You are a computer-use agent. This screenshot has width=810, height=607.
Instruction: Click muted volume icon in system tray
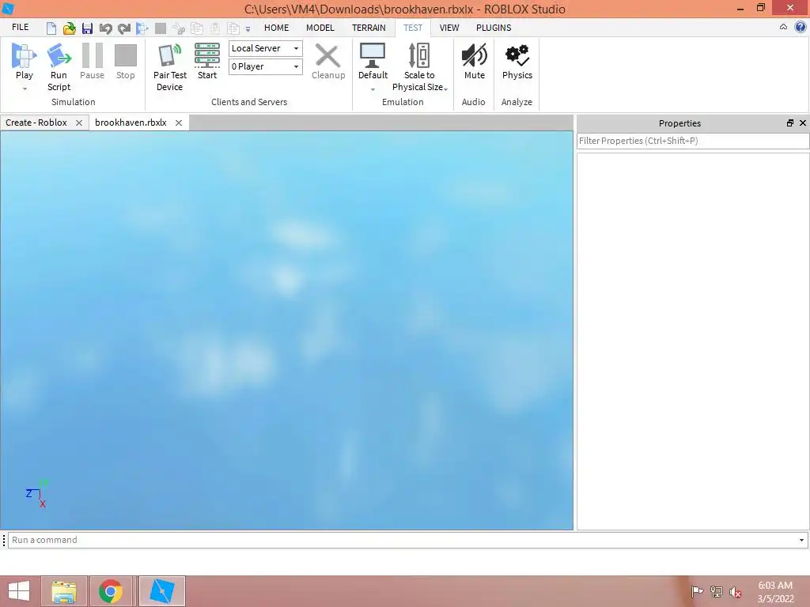click(735, 592)
